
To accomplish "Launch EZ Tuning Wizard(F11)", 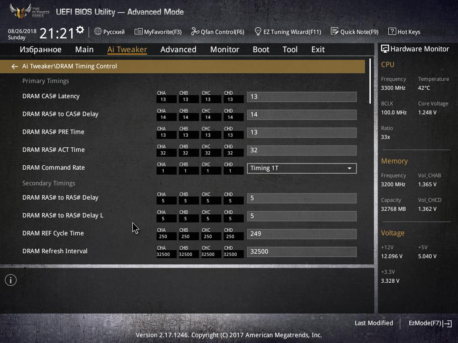I will point(292,32).
